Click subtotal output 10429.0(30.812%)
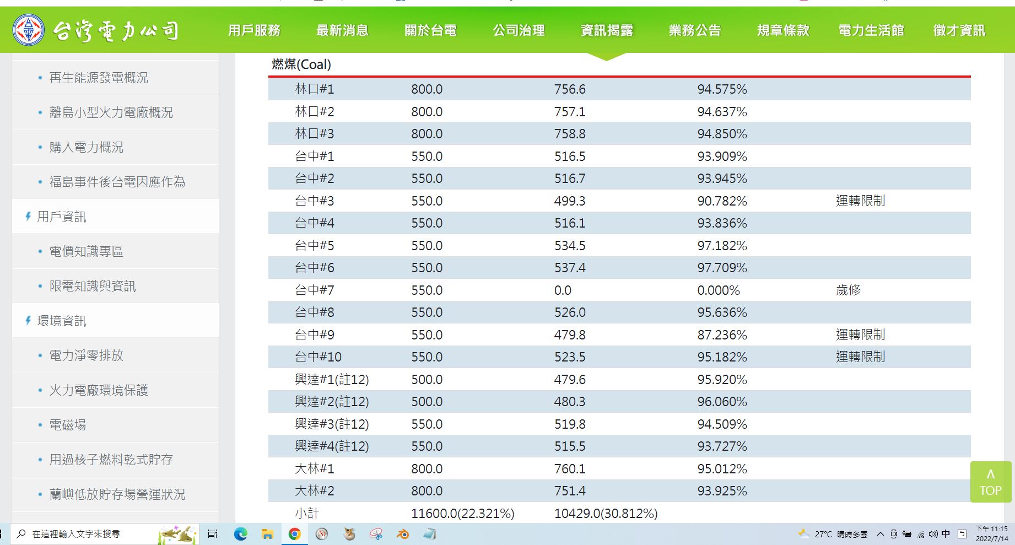Viewport: 1015px width, 545px height. pyautogui.click(x=606, y=513)
